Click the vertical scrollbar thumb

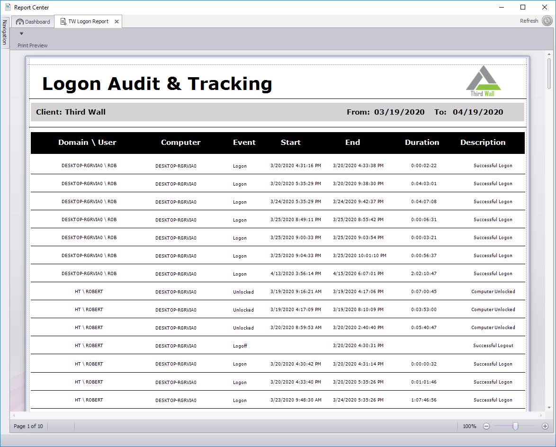click(549, 74)
